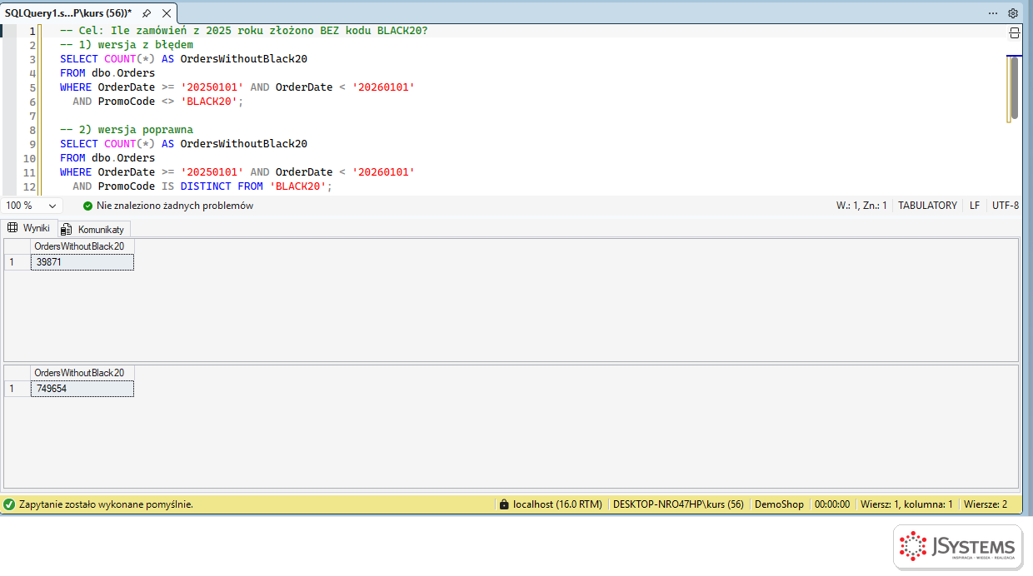Click the COUNT(*) function on line 9
This screenshot has height=576, width=1033.
pyautogui.click(x=129, y=144)
